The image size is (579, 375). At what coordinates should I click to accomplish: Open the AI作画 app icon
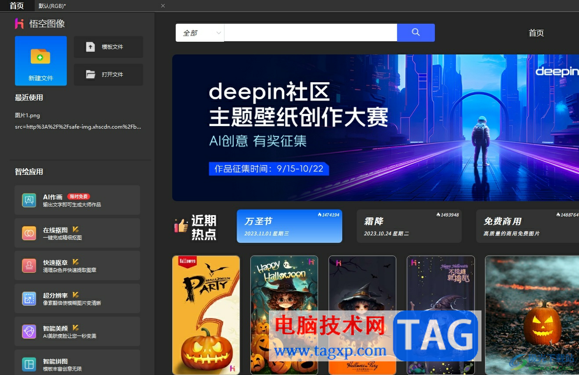tap(29, 200)
